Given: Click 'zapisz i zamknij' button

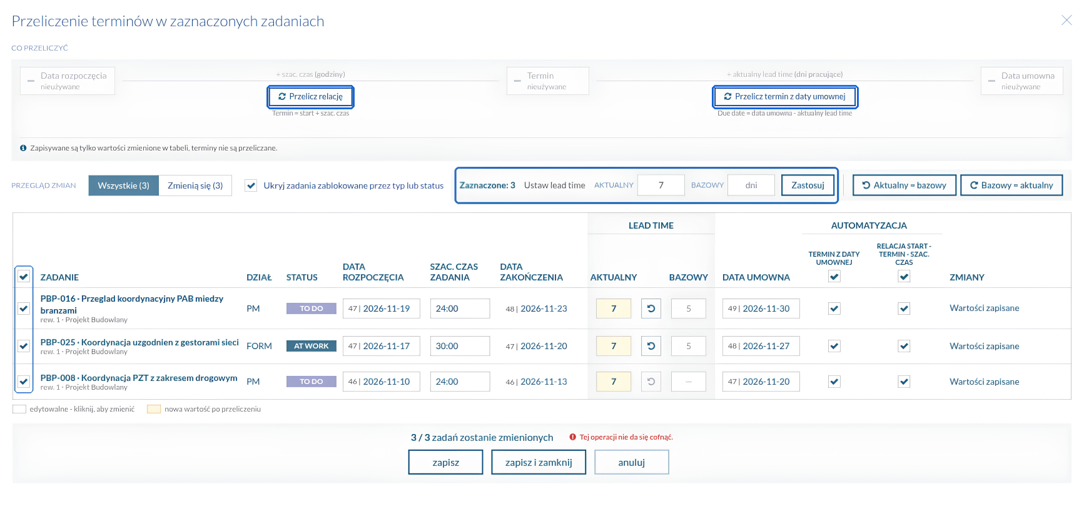Looking at the screenshot, I should [x=539, y=462].
